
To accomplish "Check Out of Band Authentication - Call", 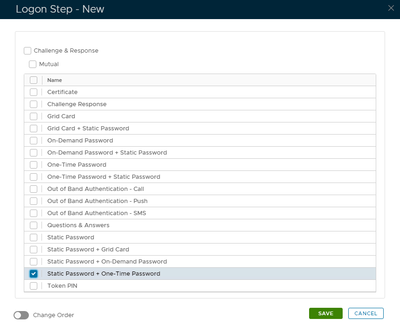I will click(34, 189).
